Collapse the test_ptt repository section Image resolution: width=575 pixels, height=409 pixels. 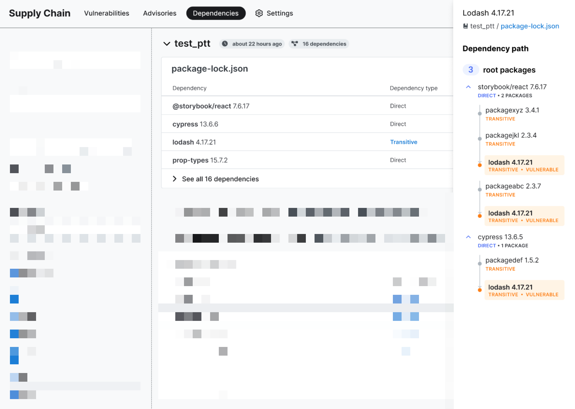tap(167, 44)
